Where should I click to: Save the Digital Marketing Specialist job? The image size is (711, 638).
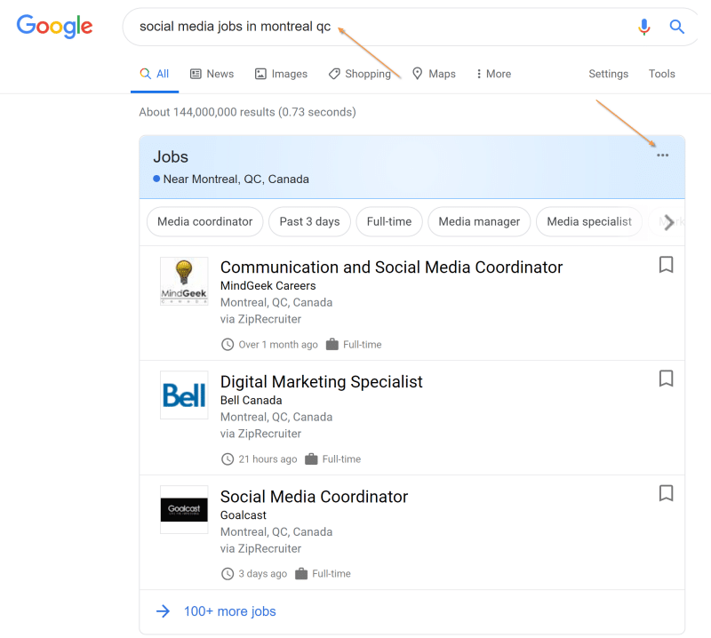[666, 379]
